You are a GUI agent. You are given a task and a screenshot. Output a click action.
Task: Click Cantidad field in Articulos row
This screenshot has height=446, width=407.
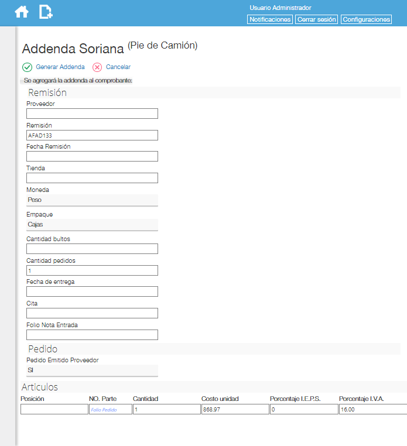click(x=166, y=409)
